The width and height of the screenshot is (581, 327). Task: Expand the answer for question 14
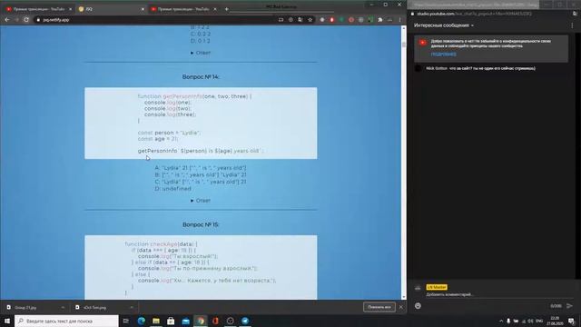(x=201, y=200)
